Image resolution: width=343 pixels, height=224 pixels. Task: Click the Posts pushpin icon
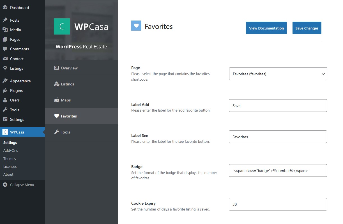pyautogui.click(x=5, y=20)
